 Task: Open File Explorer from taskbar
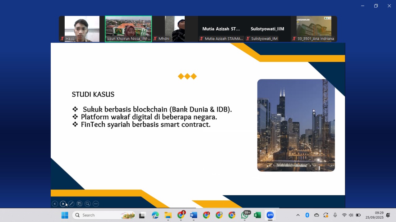click(168, 215)
